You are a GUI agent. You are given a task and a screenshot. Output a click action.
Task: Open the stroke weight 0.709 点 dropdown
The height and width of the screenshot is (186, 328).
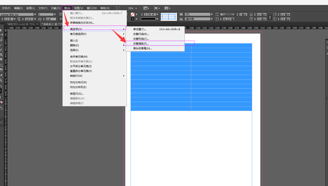tap(157, 15)
